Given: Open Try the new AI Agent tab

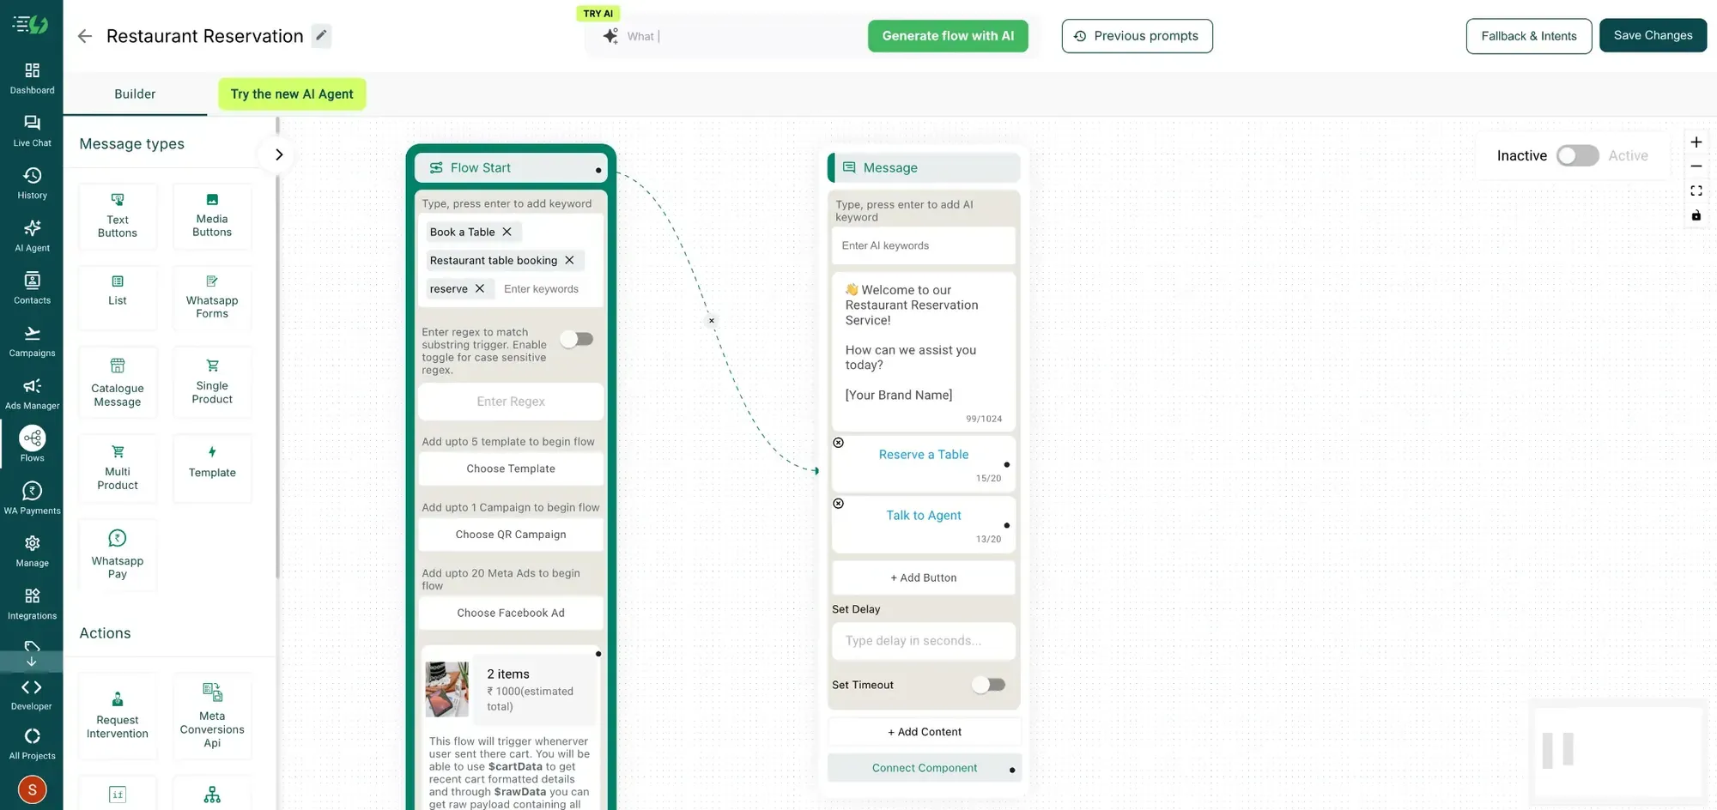Looking at the screenshot, I should [292, 94].
